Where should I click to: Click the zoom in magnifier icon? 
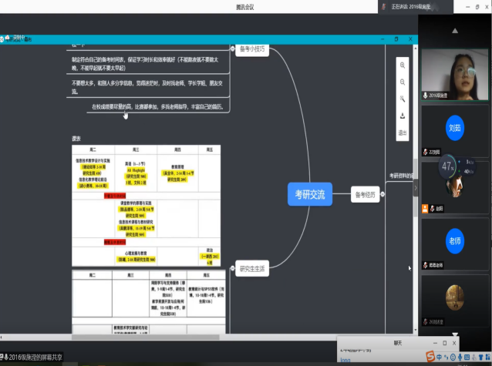[x=403, y=65]
